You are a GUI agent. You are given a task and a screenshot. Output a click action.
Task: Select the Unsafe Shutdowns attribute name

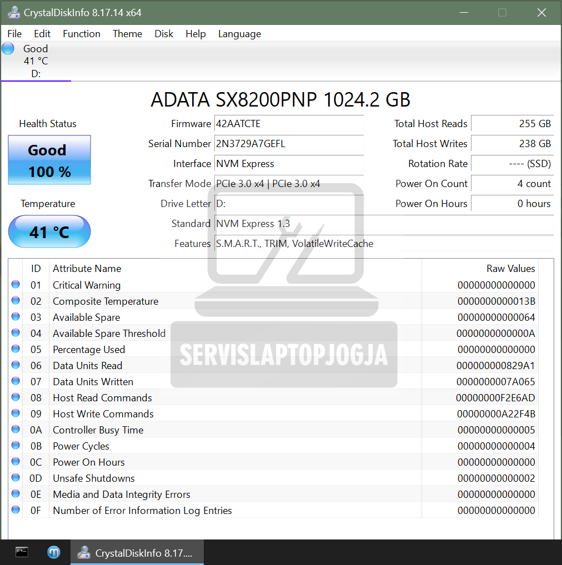pyautogui.click(x=94, y=478)
